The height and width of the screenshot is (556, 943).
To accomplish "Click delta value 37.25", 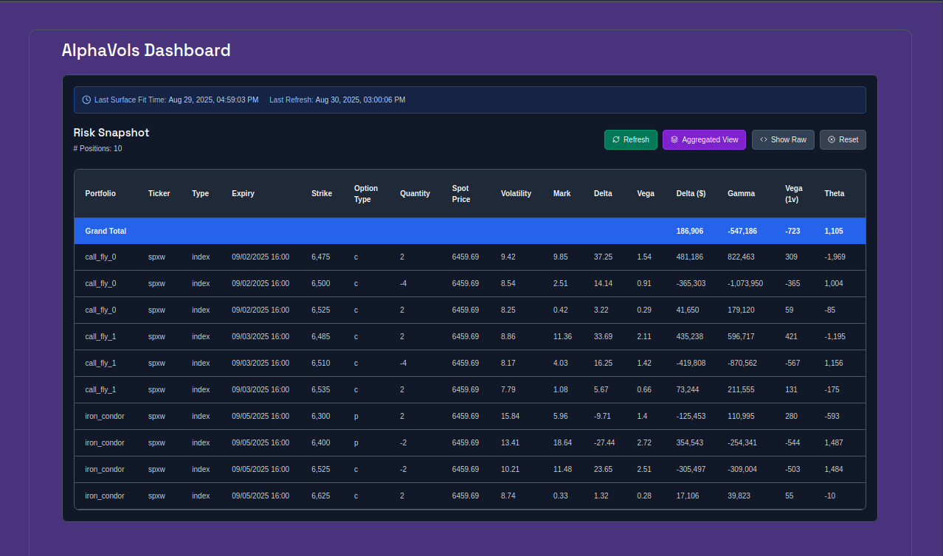I will 603,257.
